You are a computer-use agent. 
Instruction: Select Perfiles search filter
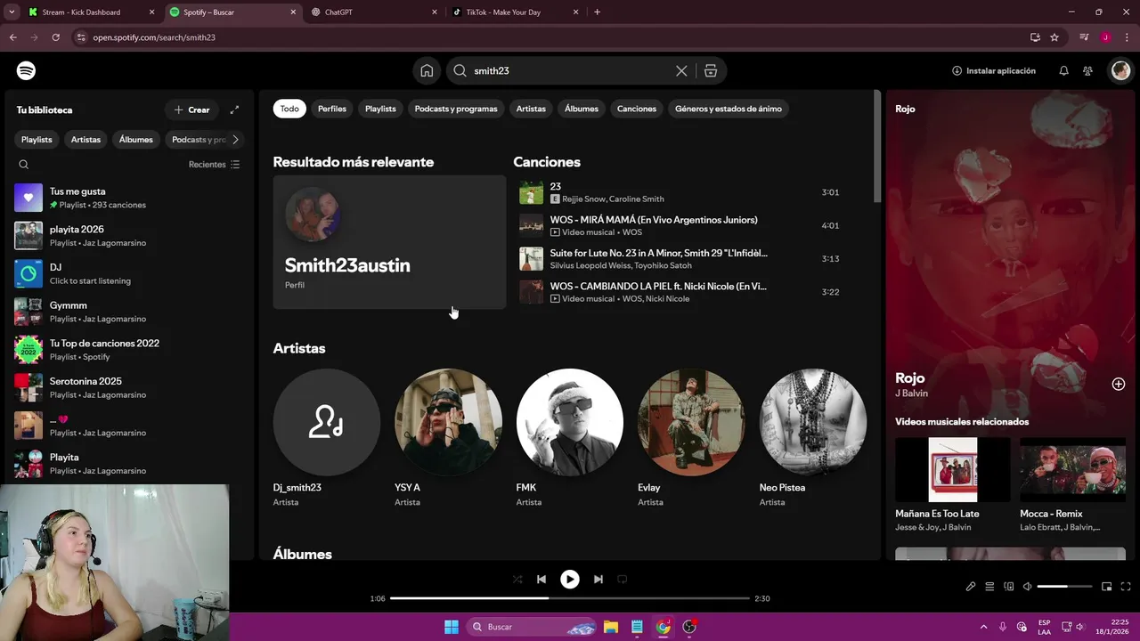(x=332, y=109)
